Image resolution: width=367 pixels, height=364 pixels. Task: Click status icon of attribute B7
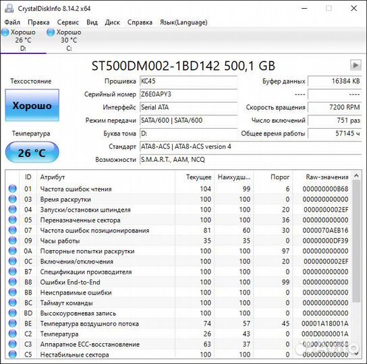point(13,272)
